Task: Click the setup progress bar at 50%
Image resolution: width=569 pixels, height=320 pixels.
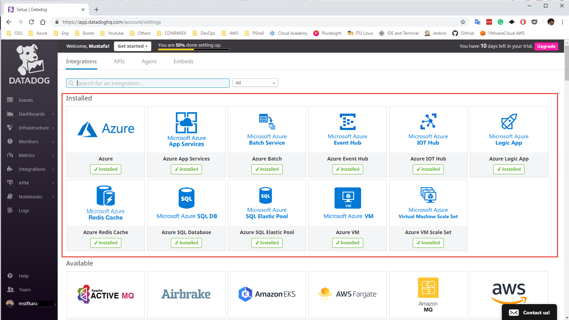Action: pyautogui.click(x=193, y=50)
